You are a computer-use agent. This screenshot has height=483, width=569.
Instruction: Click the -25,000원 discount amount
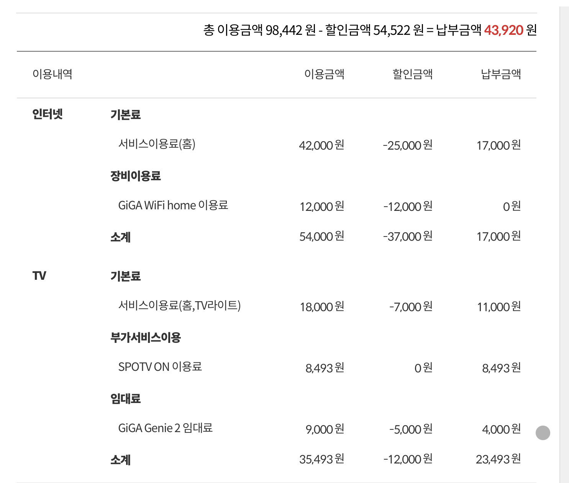[408, 145]
